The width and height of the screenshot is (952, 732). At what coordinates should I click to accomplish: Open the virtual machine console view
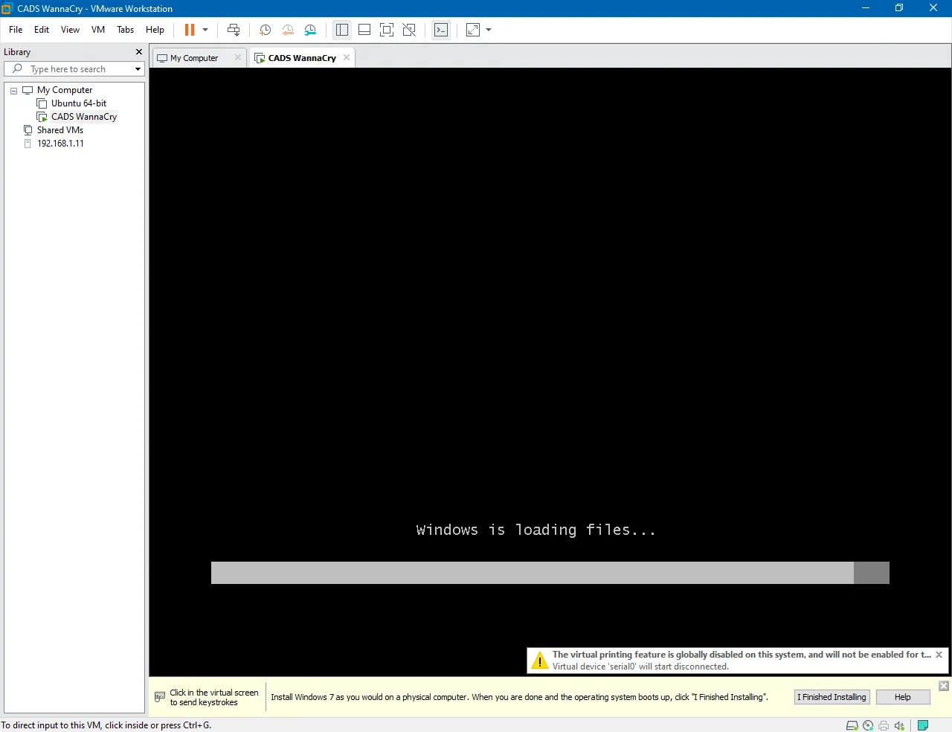441,30
